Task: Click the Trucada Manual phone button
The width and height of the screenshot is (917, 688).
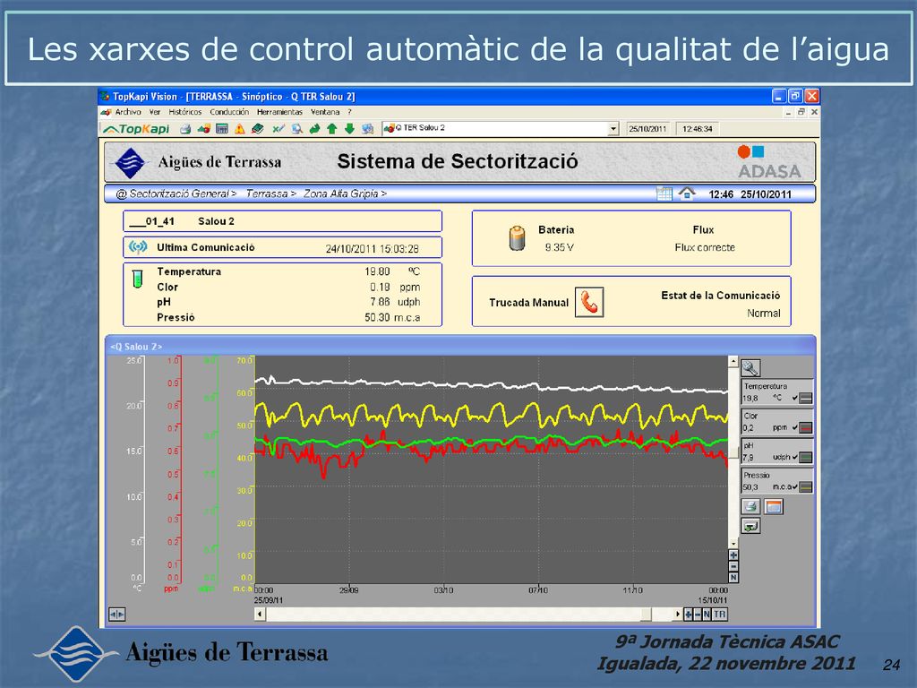Action: click(589, 303)
